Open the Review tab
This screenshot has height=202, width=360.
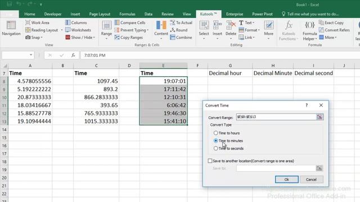[168, 14]
